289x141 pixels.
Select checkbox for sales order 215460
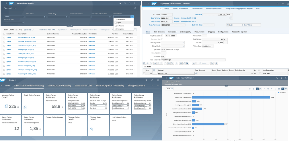coord(4,37)
